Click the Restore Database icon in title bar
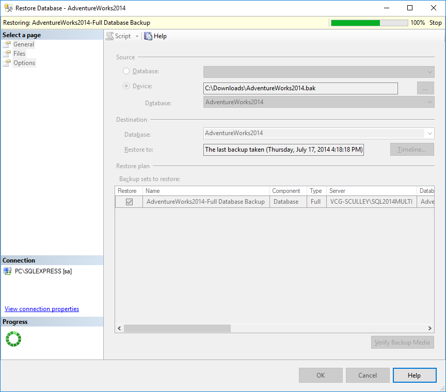 pyautogui.click(x=8, y=8)
